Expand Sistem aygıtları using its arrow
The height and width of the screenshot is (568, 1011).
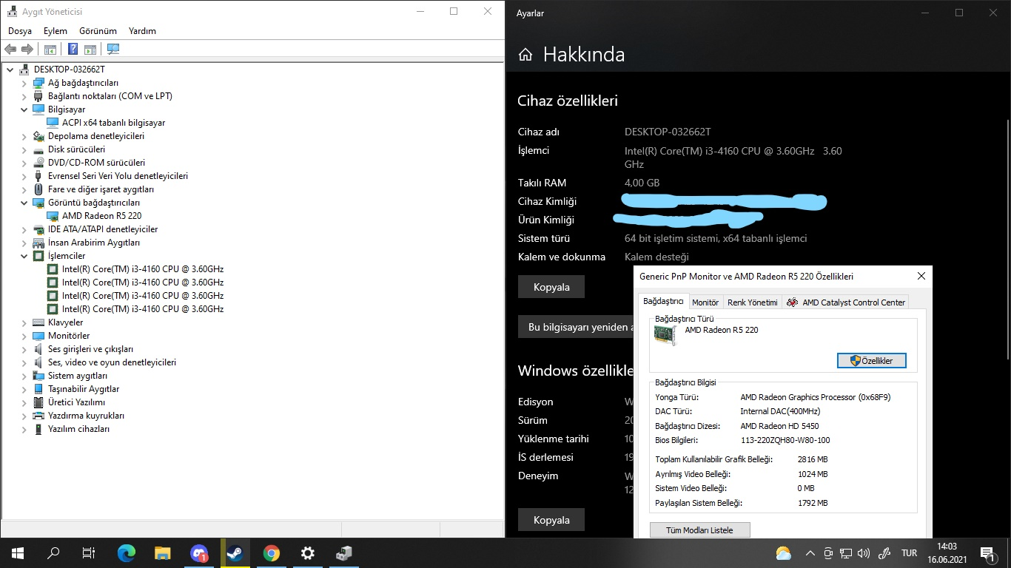pos(24,376)
